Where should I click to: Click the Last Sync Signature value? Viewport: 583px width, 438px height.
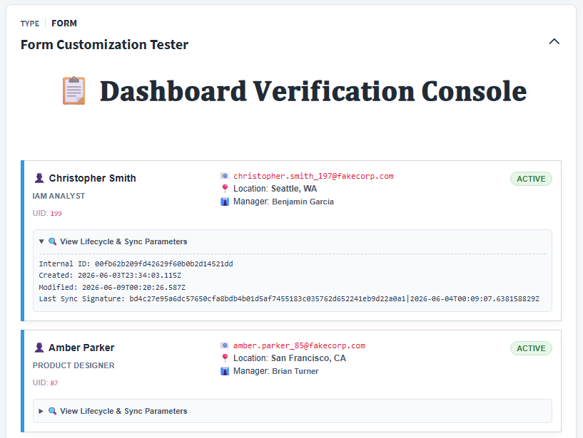coord(334,299)
